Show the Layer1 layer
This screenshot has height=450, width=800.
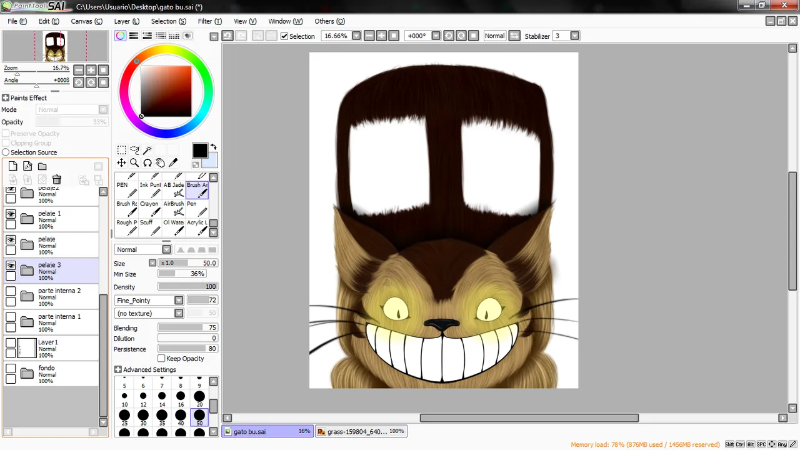pos(11,343)
